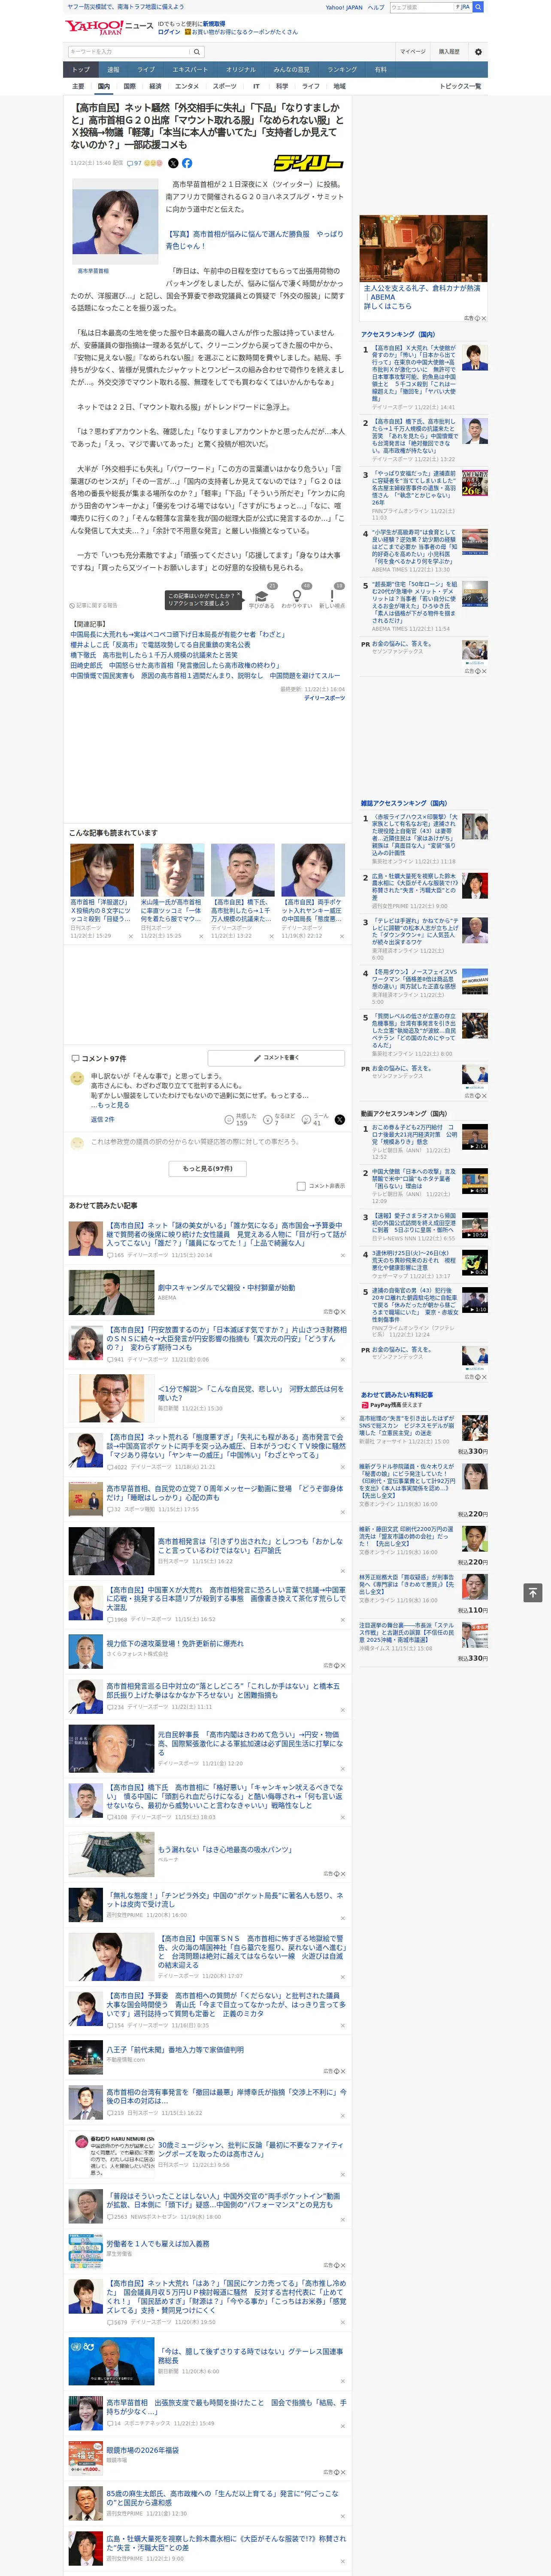Click the ログイン link
Image resolution: width=551 pixels, height=2576 pixels.
169,32
